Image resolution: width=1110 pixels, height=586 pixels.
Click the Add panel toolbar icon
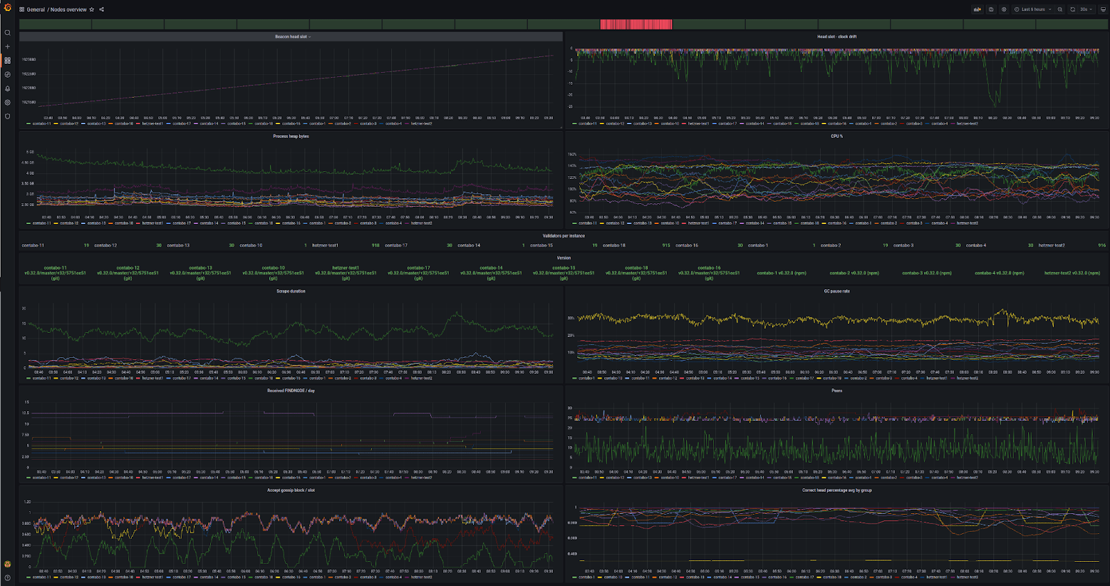[x=977, y=10]
